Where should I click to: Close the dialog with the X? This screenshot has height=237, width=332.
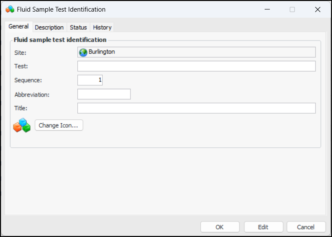click(x=318, y=9)
